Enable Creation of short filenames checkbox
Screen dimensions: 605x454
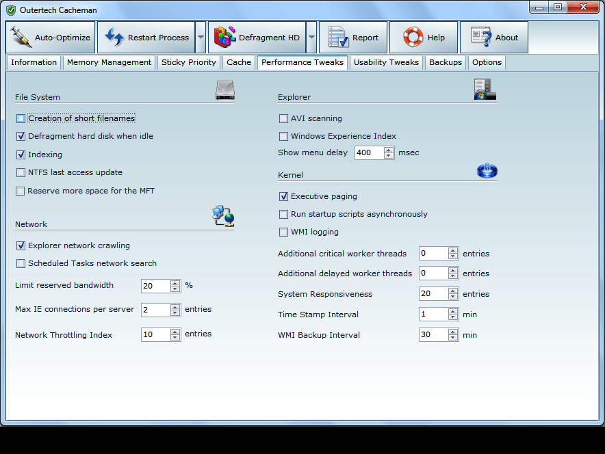21,118
